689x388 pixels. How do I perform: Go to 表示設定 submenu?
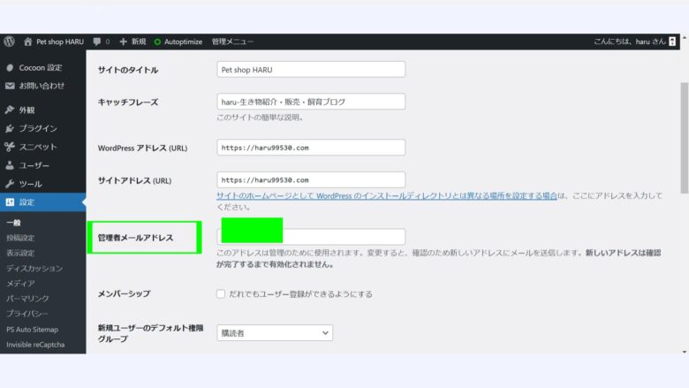click(x=20, y=253)
